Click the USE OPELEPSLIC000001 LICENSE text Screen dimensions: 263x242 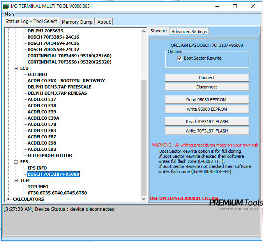[x=185, y=198]
